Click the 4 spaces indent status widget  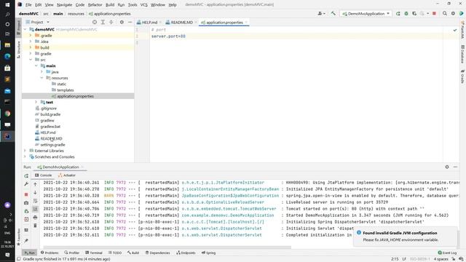(x=441, y=259)
